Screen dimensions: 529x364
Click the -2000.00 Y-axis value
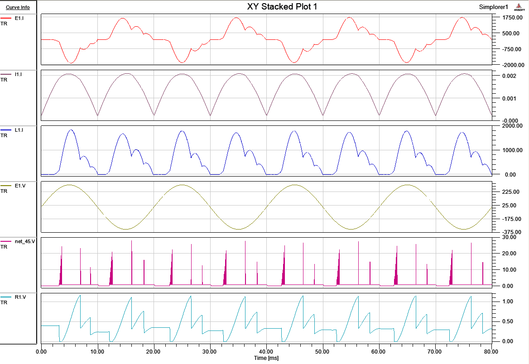[513, 65]
